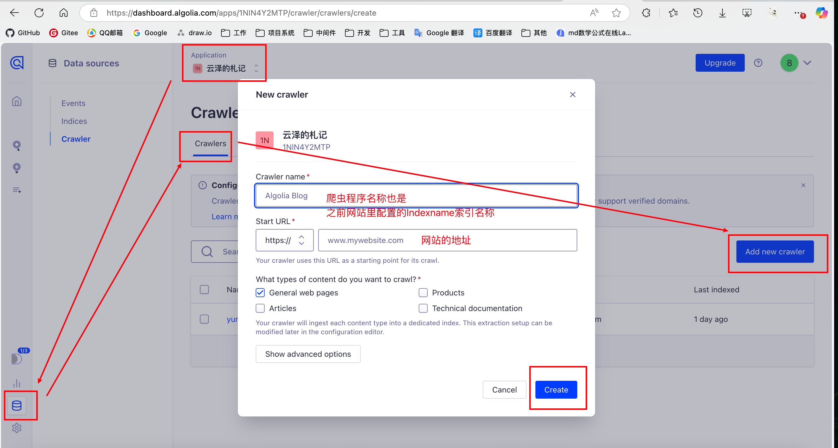The width and height of the screenshot is (838, 448).
Task: Click the Add new crawler button
Action: click(x=775, y=251)
